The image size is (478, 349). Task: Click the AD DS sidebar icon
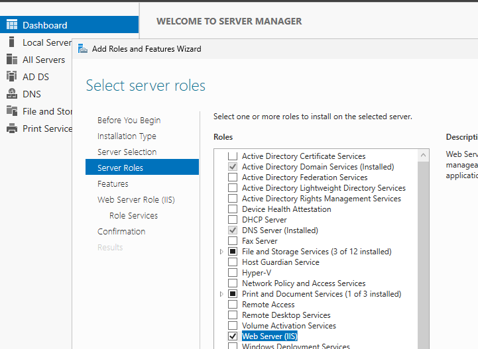pos(11,77)
